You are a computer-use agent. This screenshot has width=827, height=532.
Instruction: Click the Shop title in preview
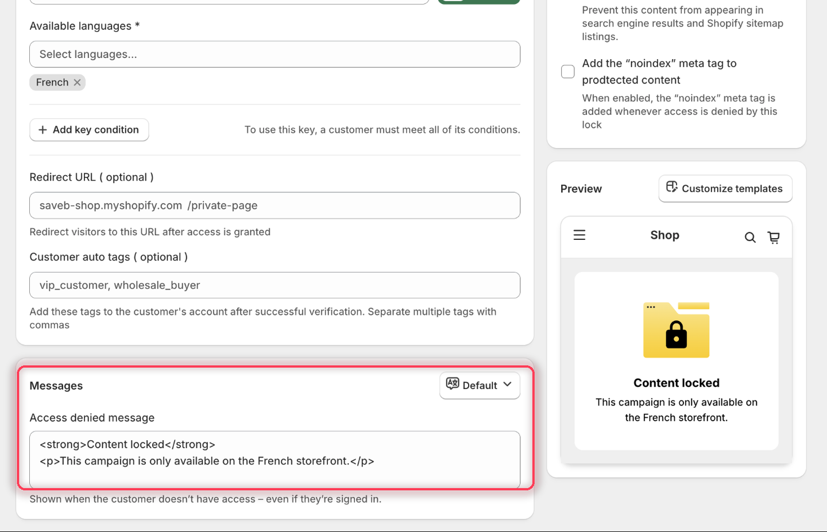[664, 235]
